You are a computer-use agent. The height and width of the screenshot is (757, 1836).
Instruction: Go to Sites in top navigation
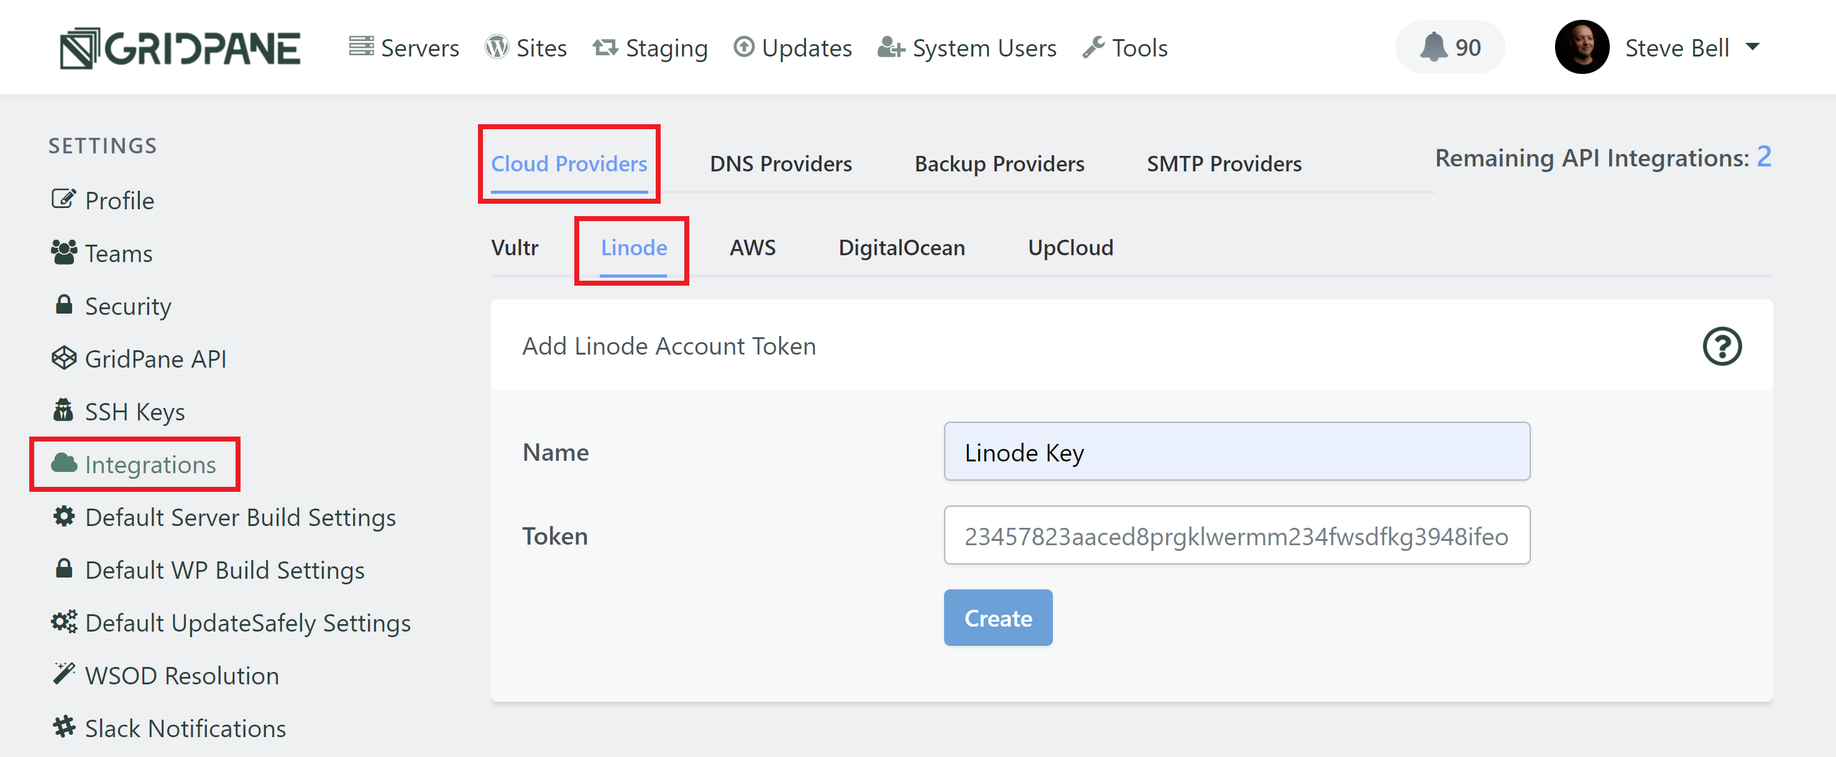[526, 48]
